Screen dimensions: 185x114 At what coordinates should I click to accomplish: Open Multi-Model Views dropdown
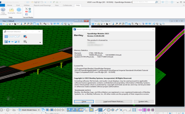pos(29,110)
